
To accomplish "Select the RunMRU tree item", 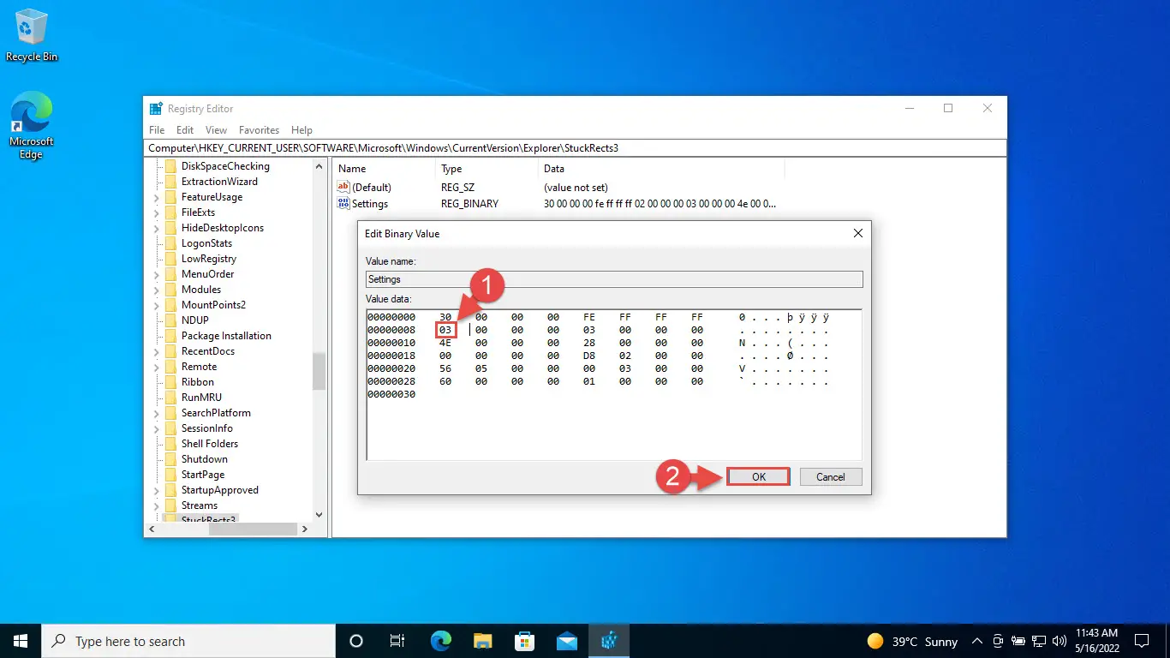I will click(202, 398).
